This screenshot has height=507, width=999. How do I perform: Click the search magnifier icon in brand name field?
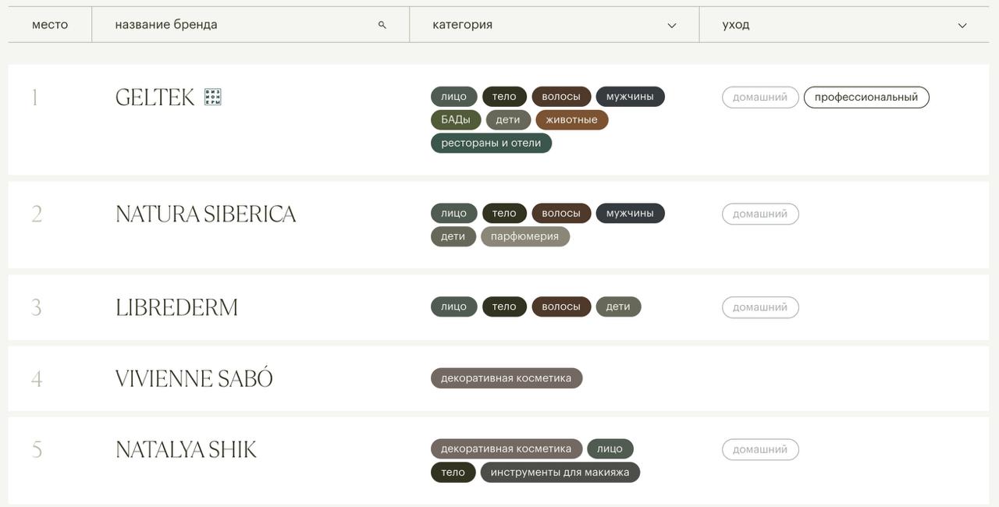pos(382,25)
